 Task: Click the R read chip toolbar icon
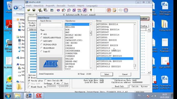[x=85, y=10]
